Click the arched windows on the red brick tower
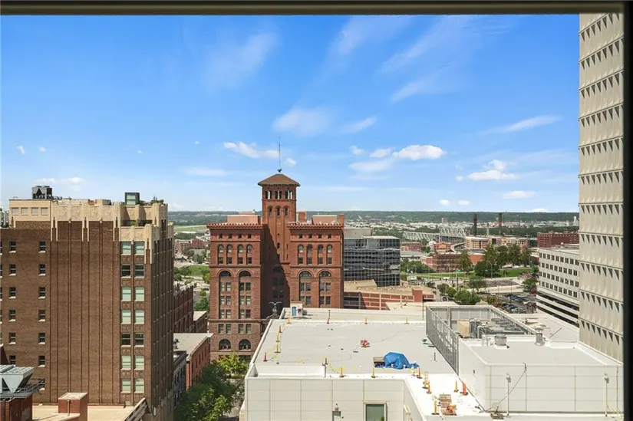633x421 pixels. (239, 288)
